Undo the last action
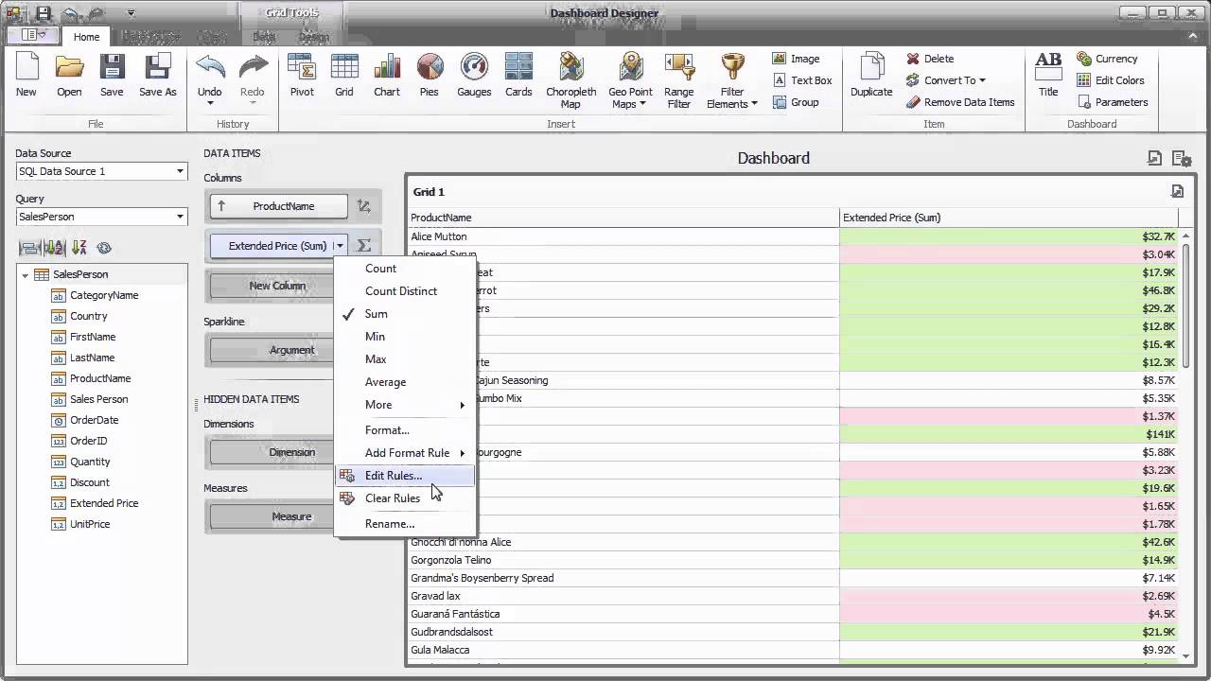Image resolution: width=1211 pixels, height=681 pixels. click(x=210, y=76)
